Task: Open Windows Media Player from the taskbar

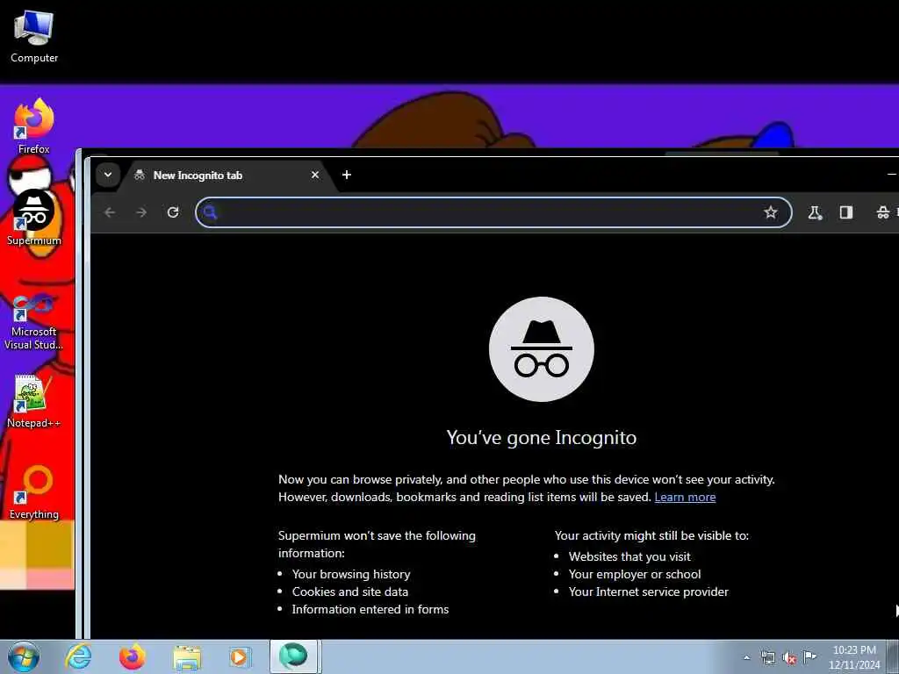Action: (239, 656)
